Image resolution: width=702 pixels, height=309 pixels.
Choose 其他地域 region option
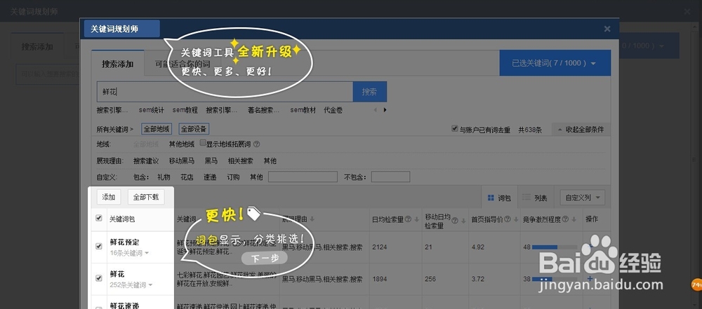click(x=182, y=144)
